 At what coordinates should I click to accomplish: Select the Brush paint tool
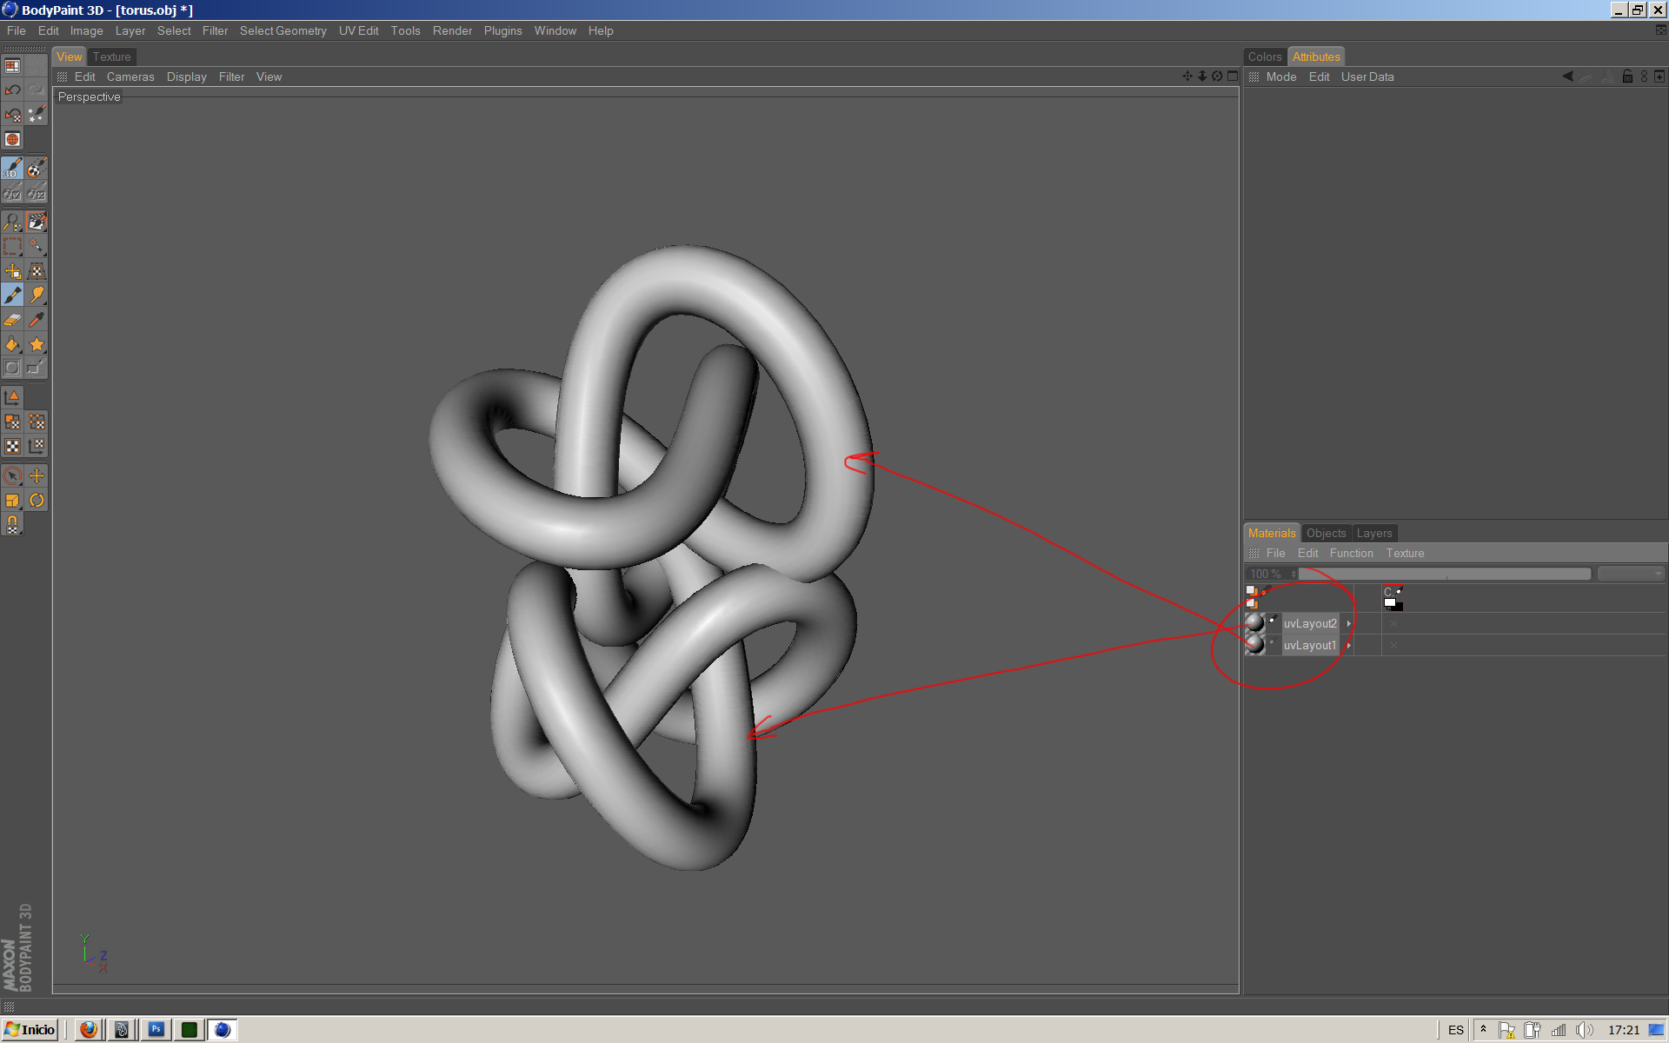[12, 296]
